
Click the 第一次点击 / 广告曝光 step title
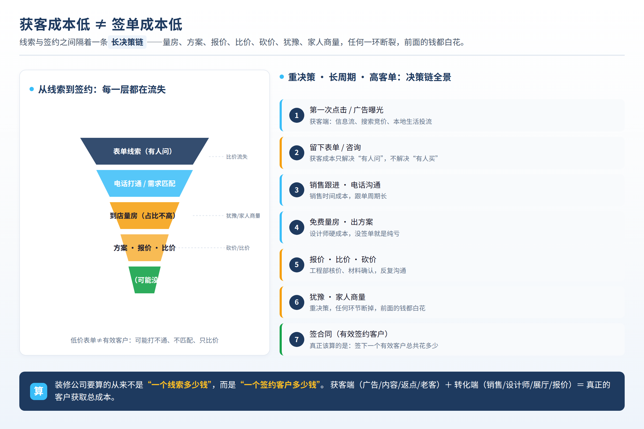pos(346,110)
